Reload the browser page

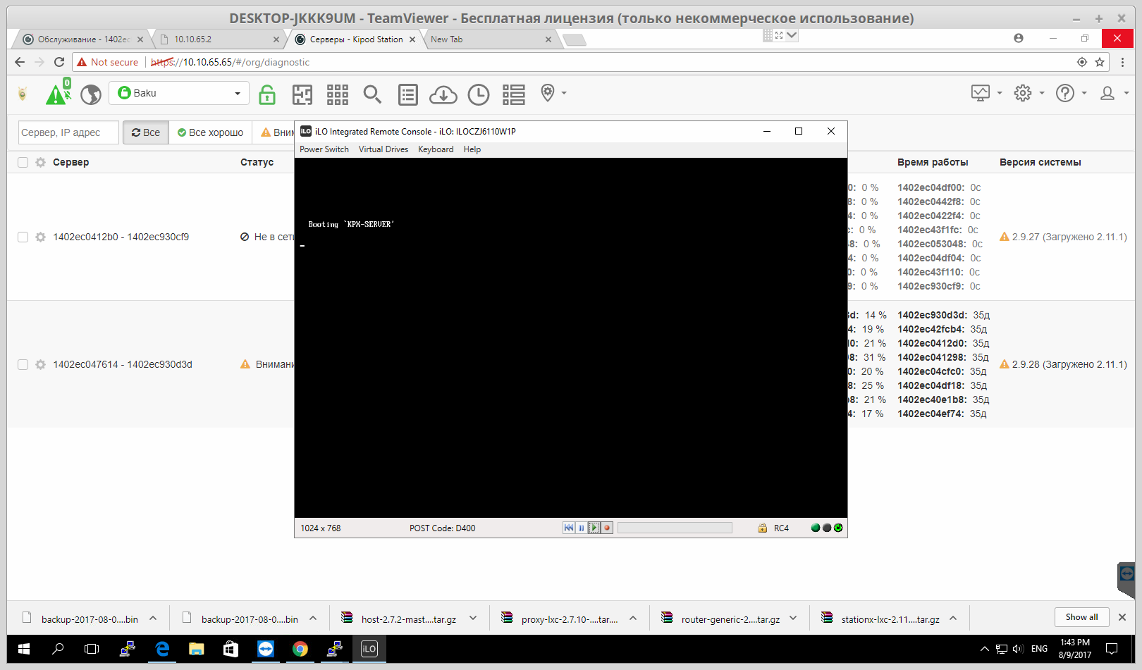(x=59, y=62)
